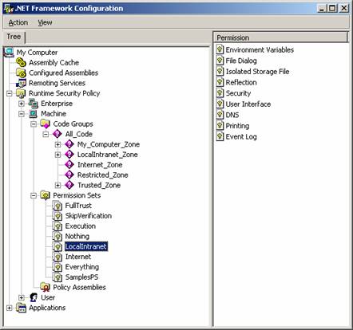Image resolution: width=353 pixels, height=330 pixels.
Task: Click the All_Code diamond icon
Action: click(x=58, y=134)
